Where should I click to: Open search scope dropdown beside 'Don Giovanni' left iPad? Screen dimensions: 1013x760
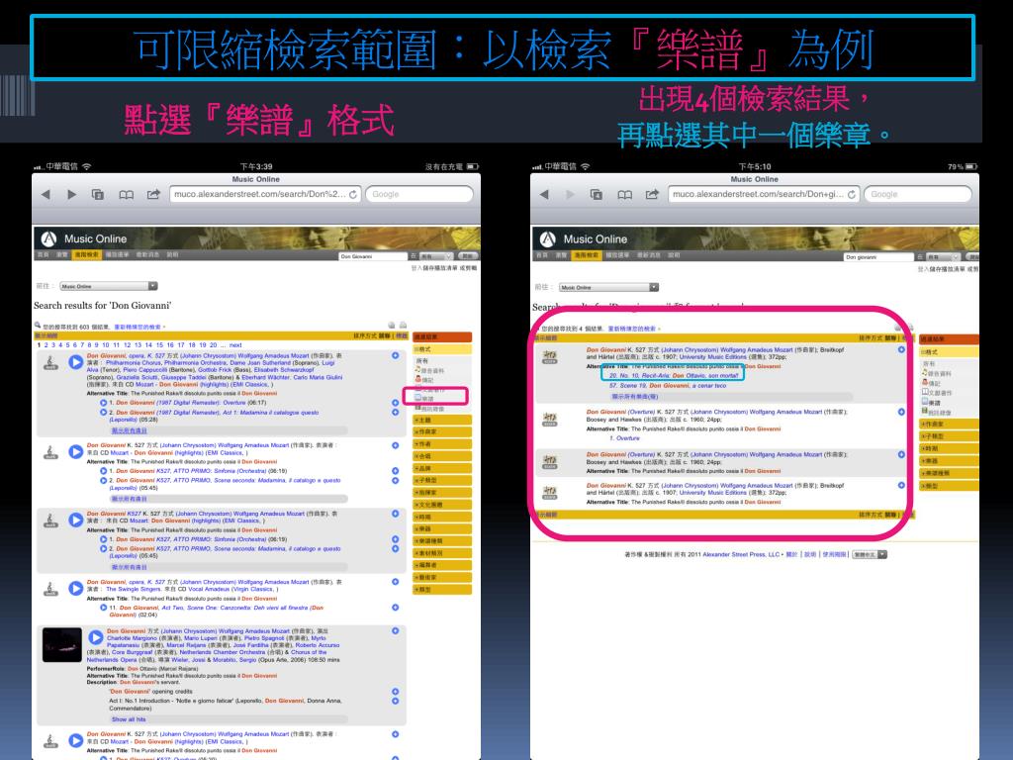[x=436, y=256]
